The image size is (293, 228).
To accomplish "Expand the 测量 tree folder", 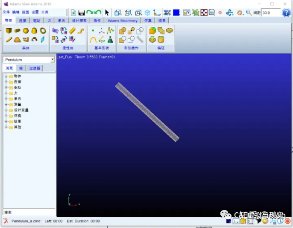I will click(6, 104).
